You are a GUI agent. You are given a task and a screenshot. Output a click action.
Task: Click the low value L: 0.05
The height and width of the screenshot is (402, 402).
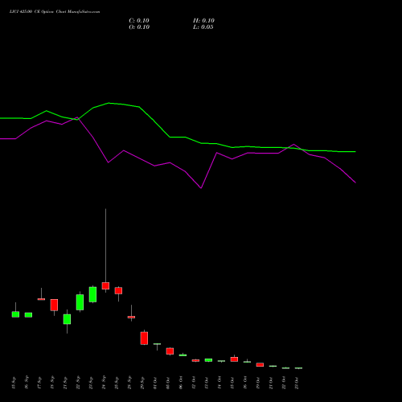coord(203,27)
